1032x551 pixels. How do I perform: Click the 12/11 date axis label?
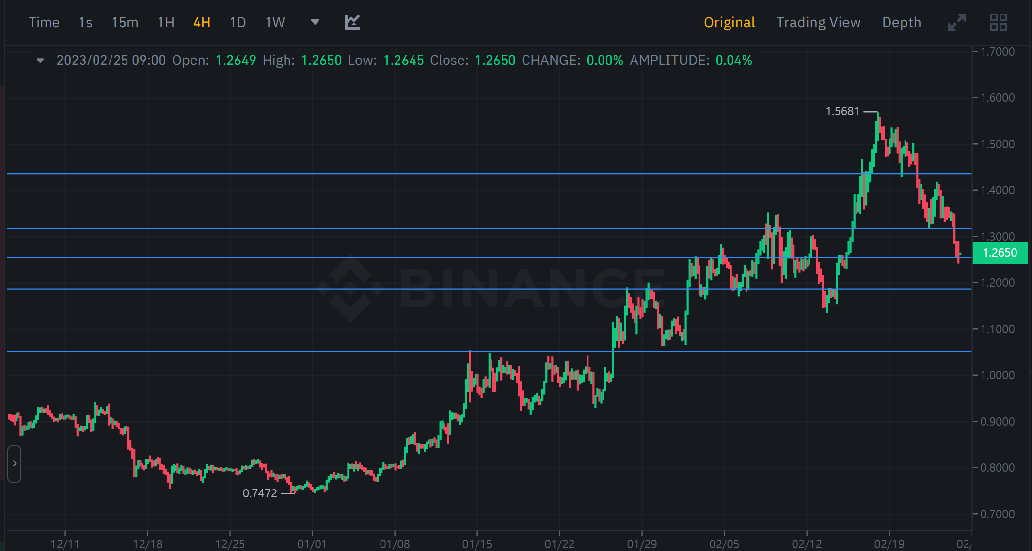(65, 544)
